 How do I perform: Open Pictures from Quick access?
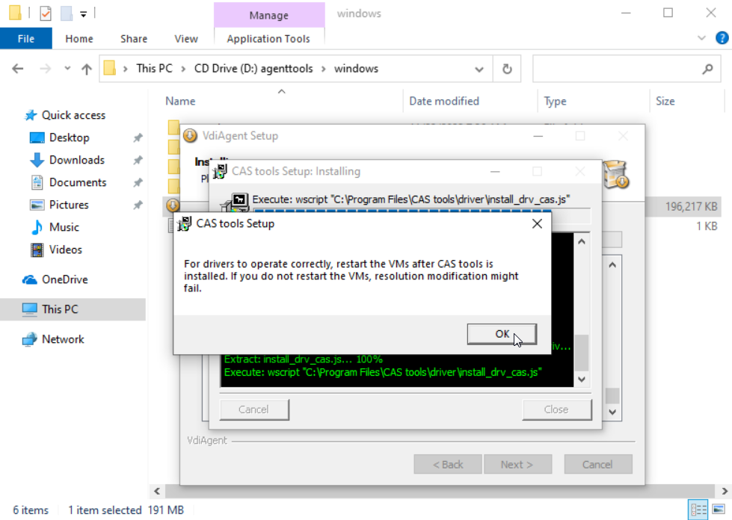pyautogui.click(x=69, y=205)
